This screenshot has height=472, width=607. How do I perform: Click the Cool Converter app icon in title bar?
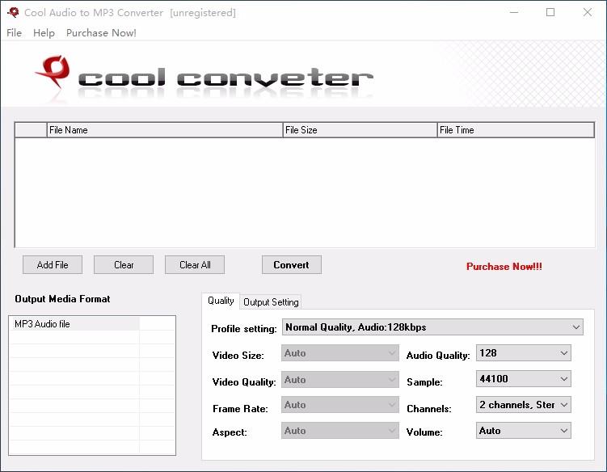13,12
